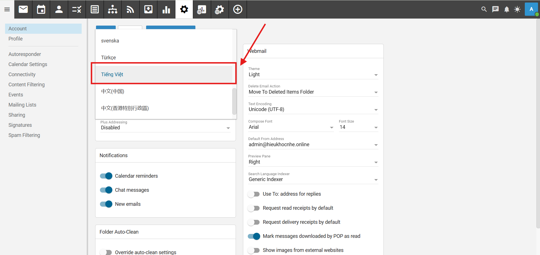Click the search magnifier icon
Viewport: 540px width, 255px height.
484,9
